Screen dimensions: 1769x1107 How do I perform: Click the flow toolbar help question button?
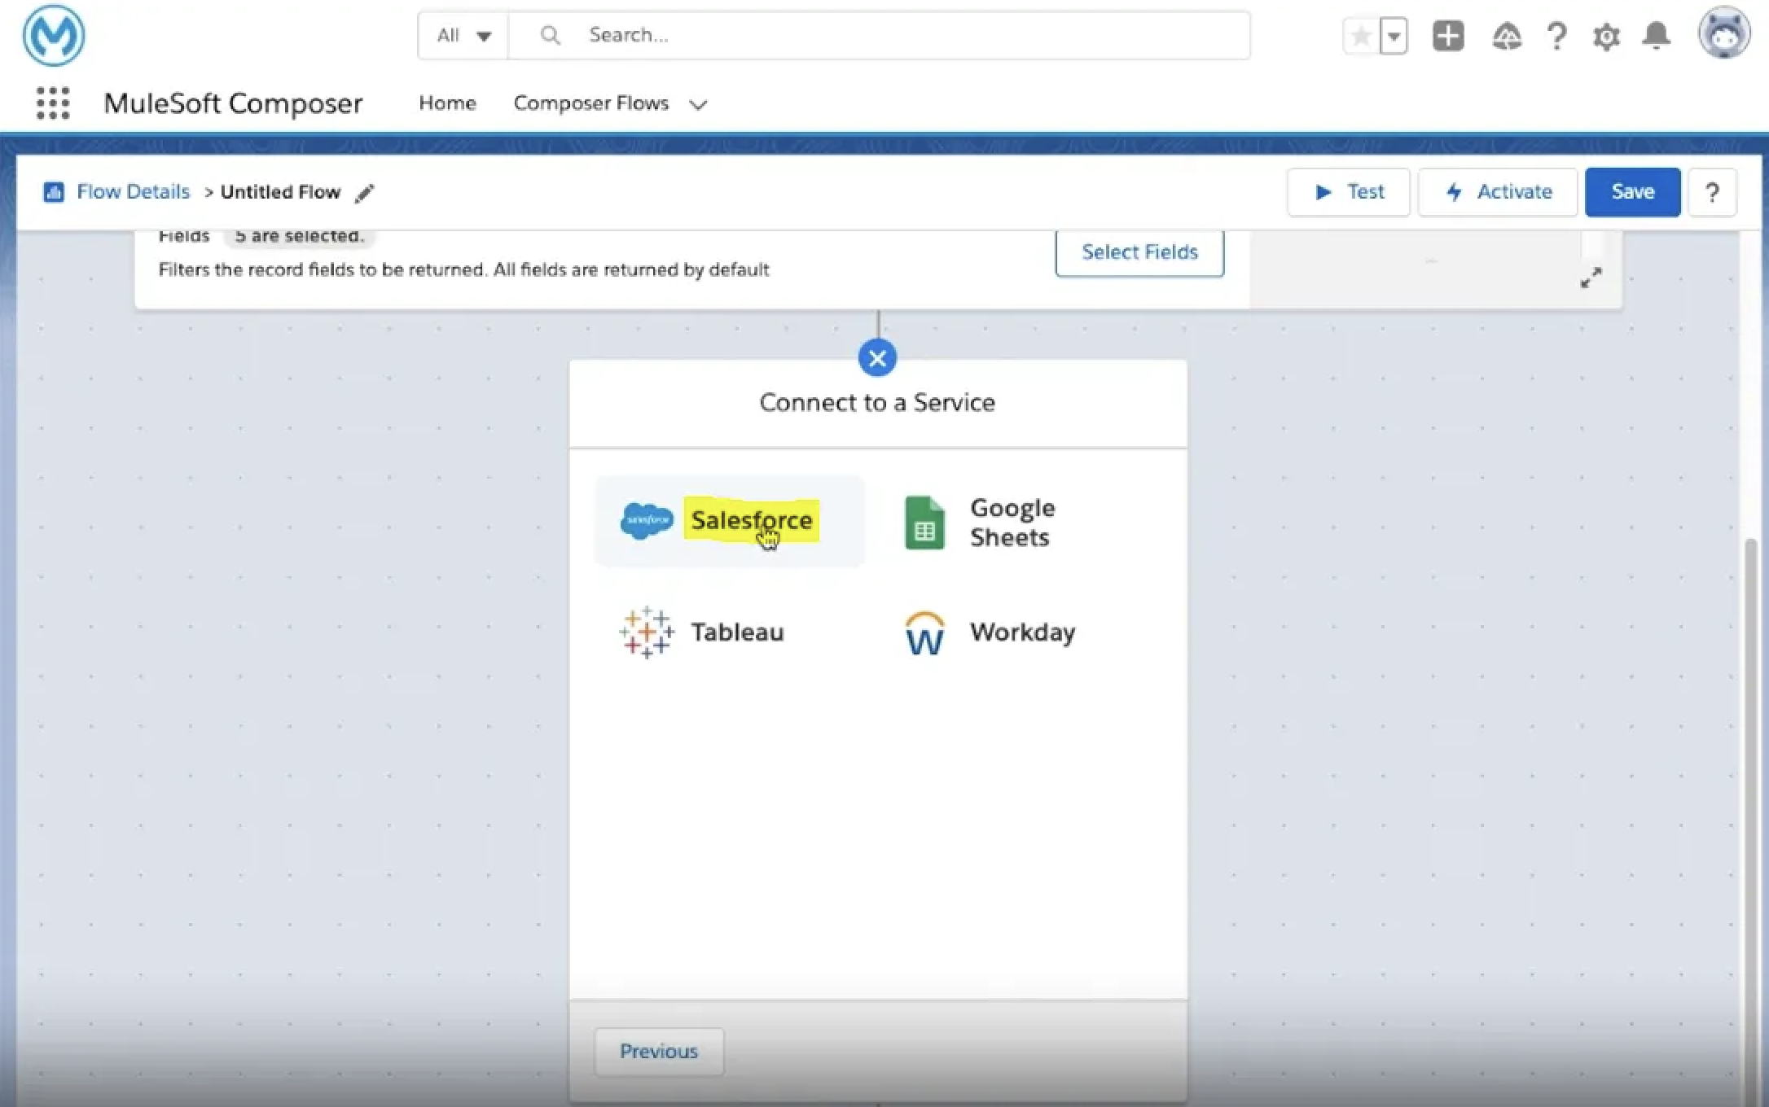pyautogui.click(x=1712, y=193)
